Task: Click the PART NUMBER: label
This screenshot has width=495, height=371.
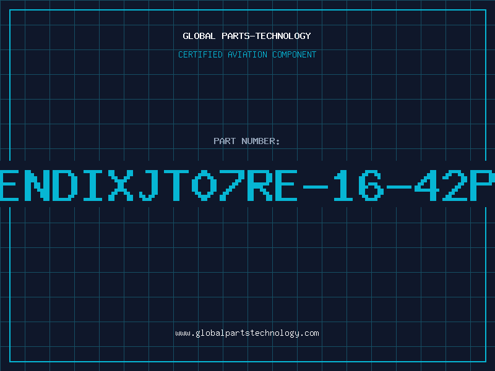Action: (247, 141)
